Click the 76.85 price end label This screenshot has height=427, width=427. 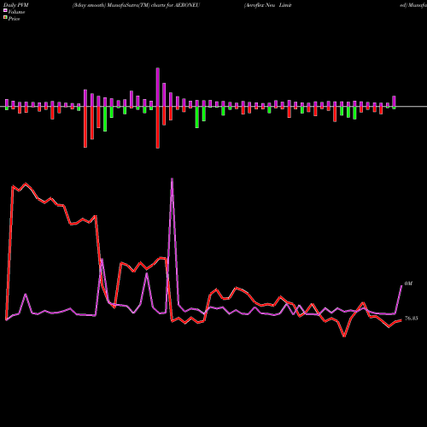tap(412, 319)
